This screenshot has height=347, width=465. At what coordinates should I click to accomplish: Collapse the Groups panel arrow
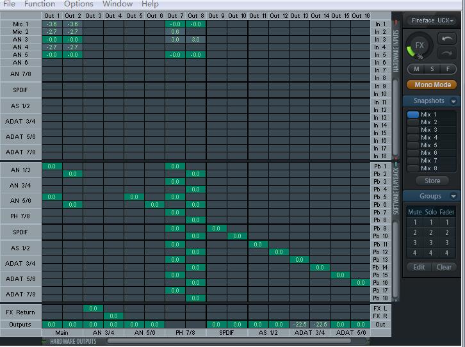point(453,196)
